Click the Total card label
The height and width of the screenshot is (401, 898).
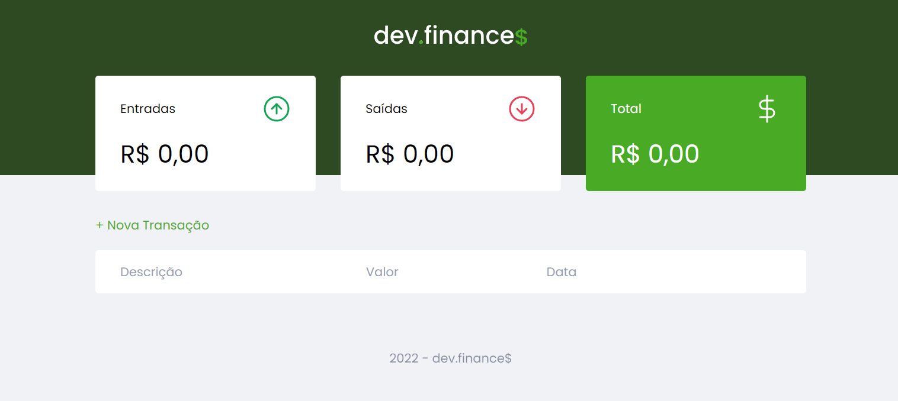click(626, 109)
